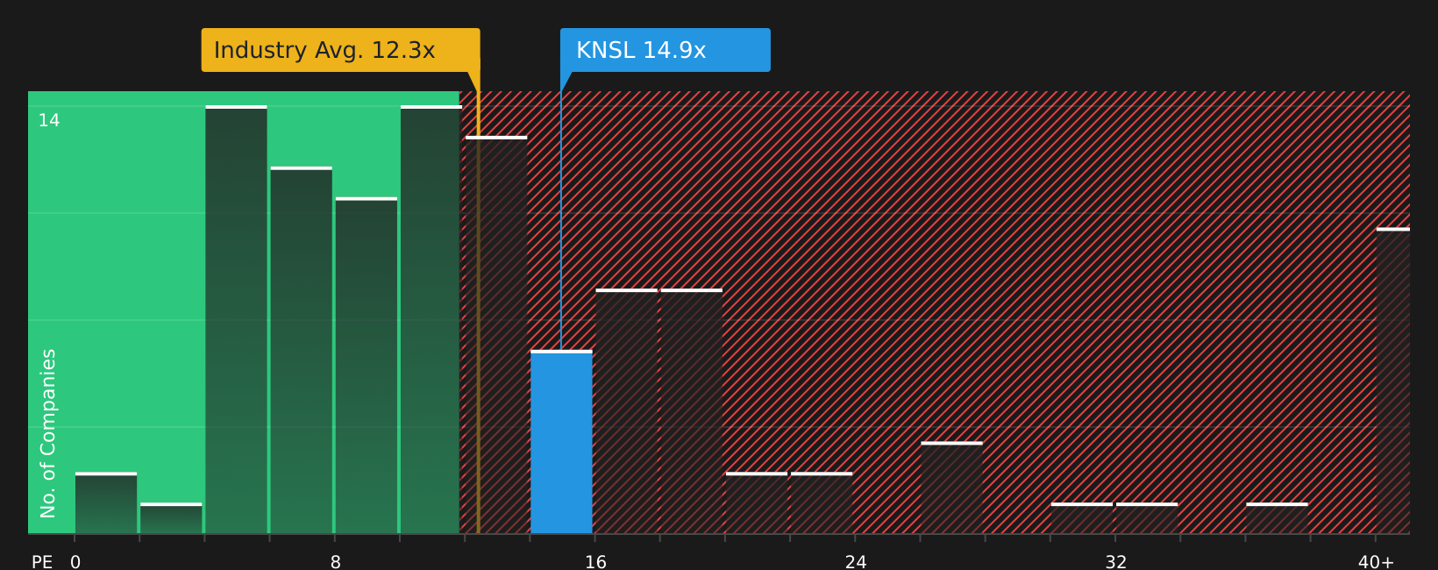Select the shortest green bar near PE 2
Viewport: 1438px width, 570px height.
point(171,518)
